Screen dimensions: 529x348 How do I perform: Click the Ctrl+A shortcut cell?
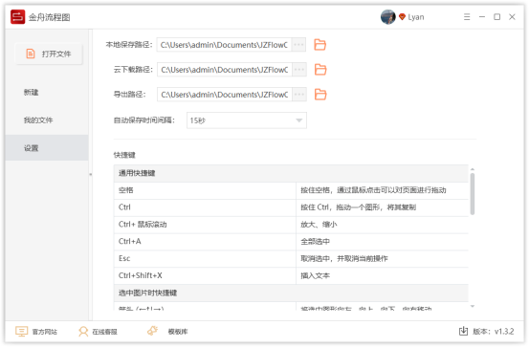coord(205,242)
